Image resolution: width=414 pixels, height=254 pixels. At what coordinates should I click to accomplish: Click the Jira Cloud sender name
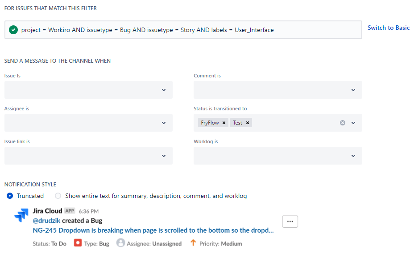point(48,211)
